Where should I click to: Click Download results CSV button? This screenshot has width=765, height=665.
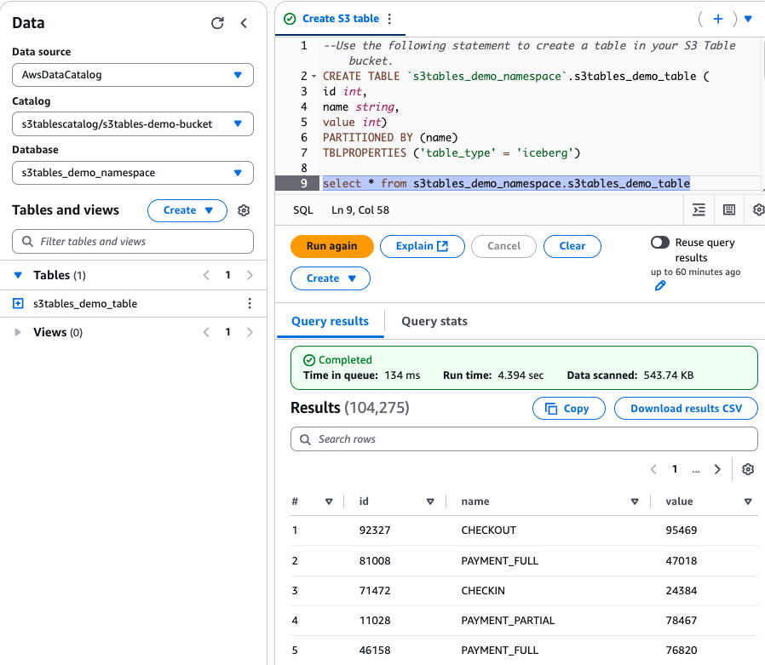click(686, 409)
